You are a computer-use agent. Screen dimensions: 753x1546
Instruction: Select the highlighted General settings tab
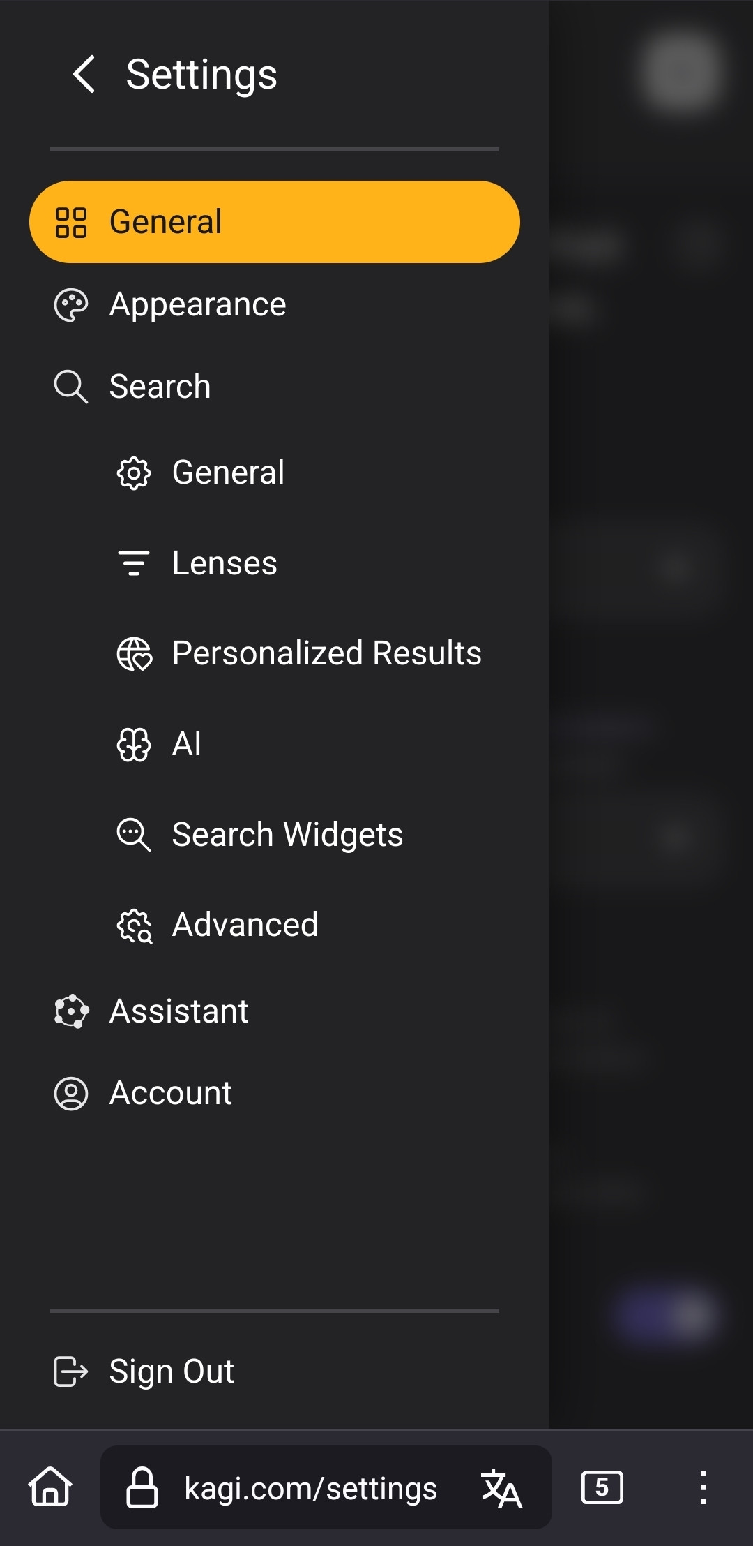tap(274, 222)
